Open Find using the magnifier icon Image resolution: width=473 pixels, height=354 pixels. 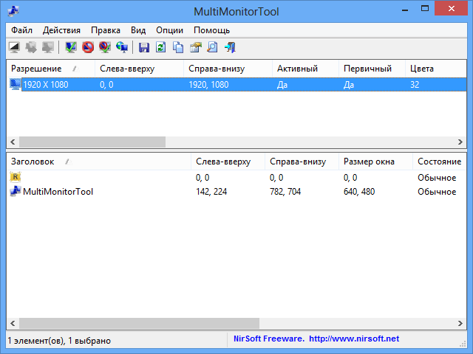pos(212,47)
